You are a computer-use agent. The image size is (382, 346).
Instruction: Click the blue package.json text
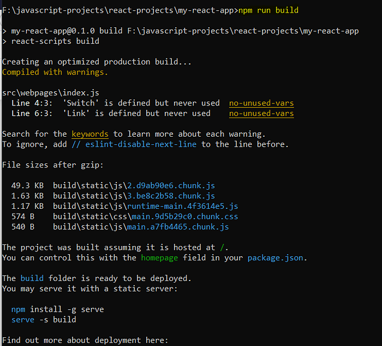click(275, 257)
